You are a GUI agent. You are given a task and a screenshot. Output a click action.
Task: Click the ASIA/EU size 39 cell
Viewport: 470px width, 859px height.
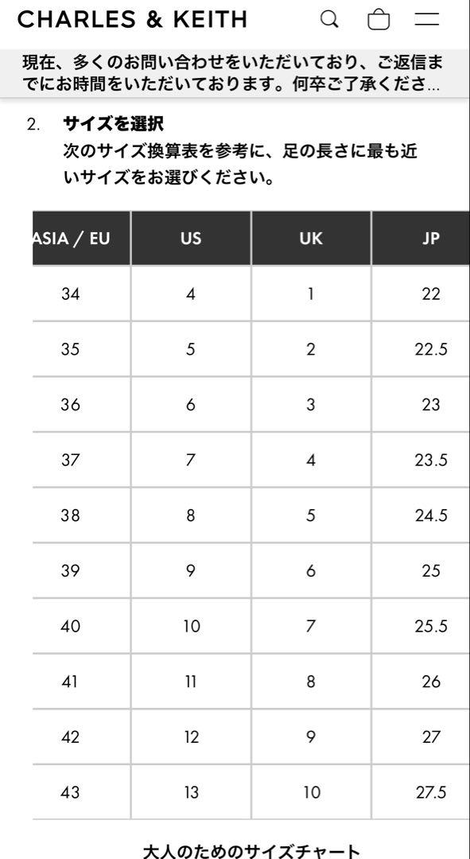click(82, 571)
